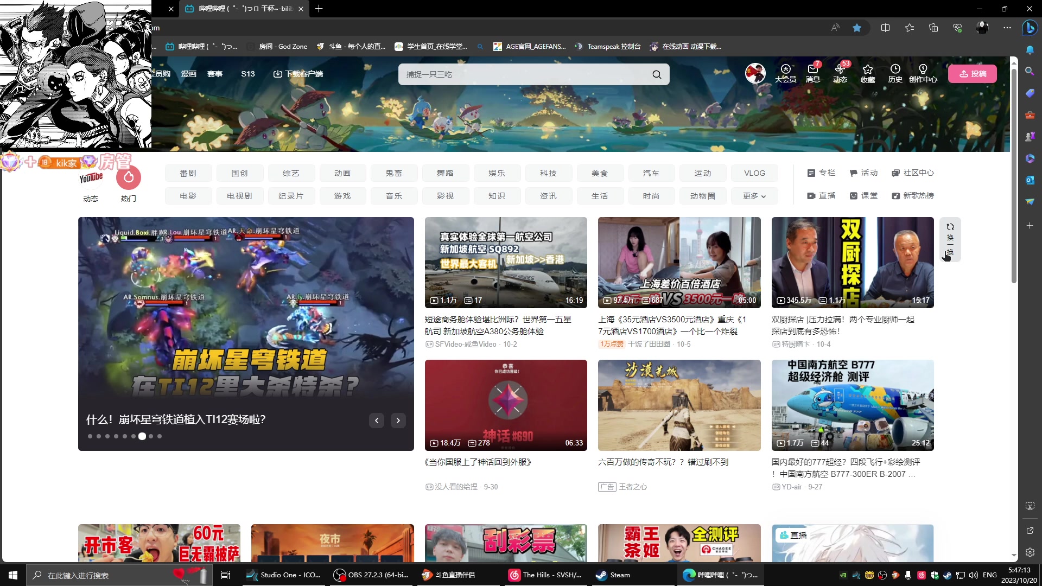Image resolution: width=1042 pixels, height=586 pixels.
Task: Go to previous carousel slide
Action: (x=377, y=421)
